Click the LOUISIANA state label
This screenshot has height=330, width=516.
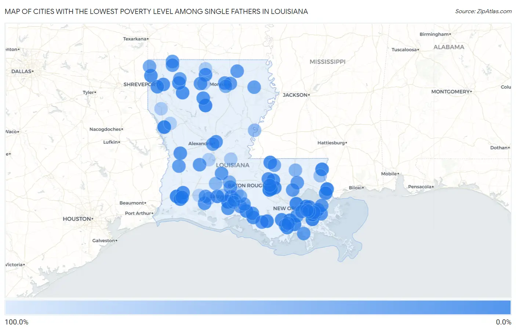pyautogui.click(x=233, y=165)
